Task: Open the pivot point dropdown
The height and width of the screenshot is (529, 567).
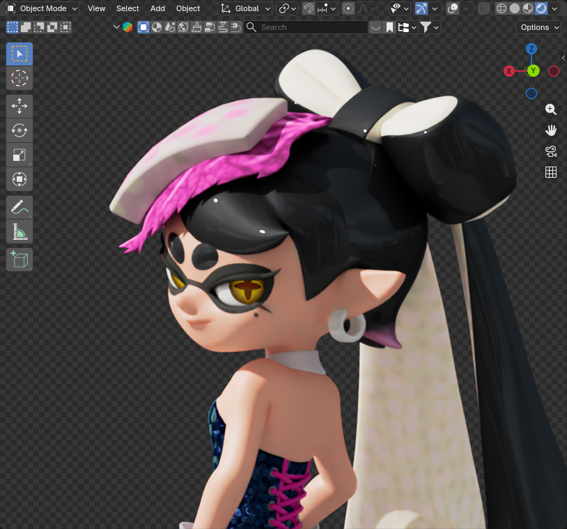Action: [287, 8]
